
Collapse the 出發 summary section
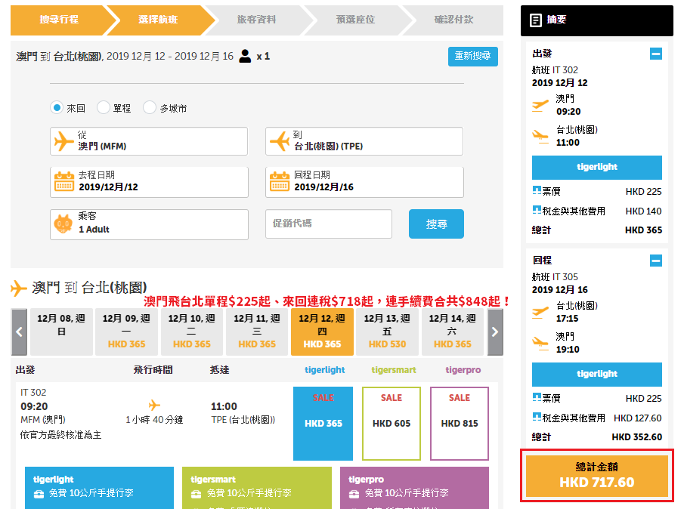click(655, 54)
